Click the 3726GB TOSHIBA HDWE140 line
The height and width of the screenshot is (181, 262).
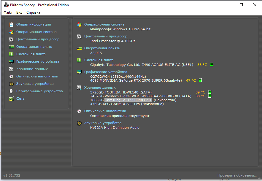121,92
